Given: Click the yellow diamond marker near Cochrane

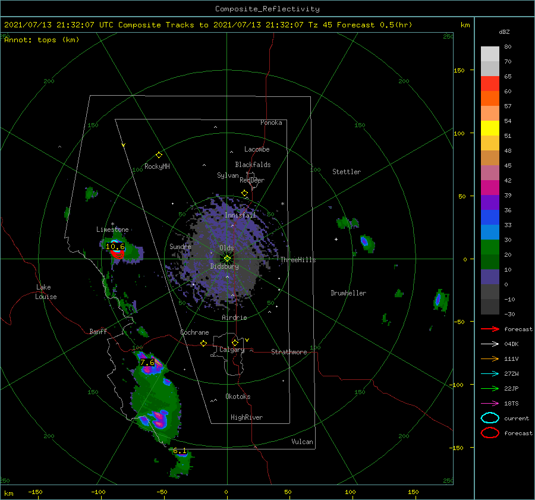Looking at the screenshot, I should (204, 344).
